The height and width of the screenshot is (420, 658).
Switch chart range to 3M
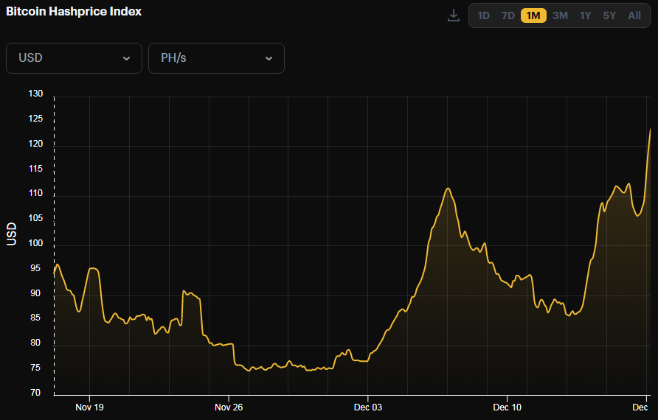pyautogui.click(x=560, y=16)
